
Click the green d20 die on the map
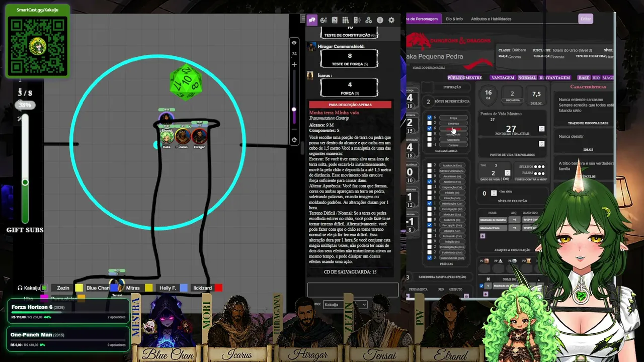click(x=186, y=81)
